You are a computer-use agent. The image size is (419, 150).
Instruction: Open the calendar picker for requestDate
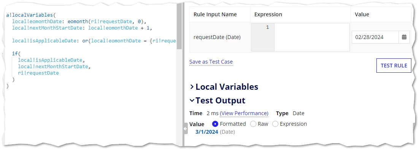(x=404, y=37)
